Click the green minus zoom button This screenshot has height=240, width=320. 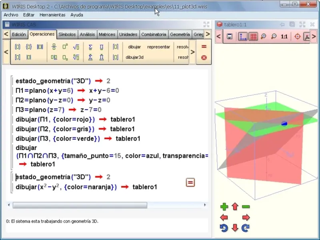(246, 207)
